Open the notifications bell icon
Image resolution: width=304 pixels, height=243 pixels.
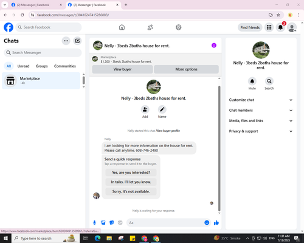point(280,27)
